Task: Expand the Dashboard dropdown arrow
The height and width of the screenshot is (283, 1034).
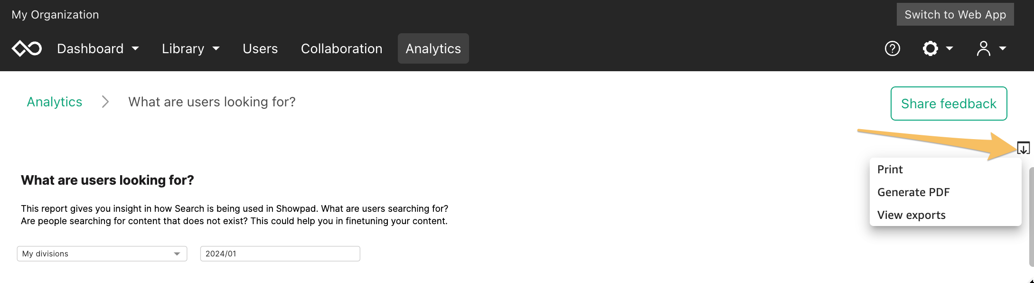Action: pyautogui.click(x=135, y=48)
